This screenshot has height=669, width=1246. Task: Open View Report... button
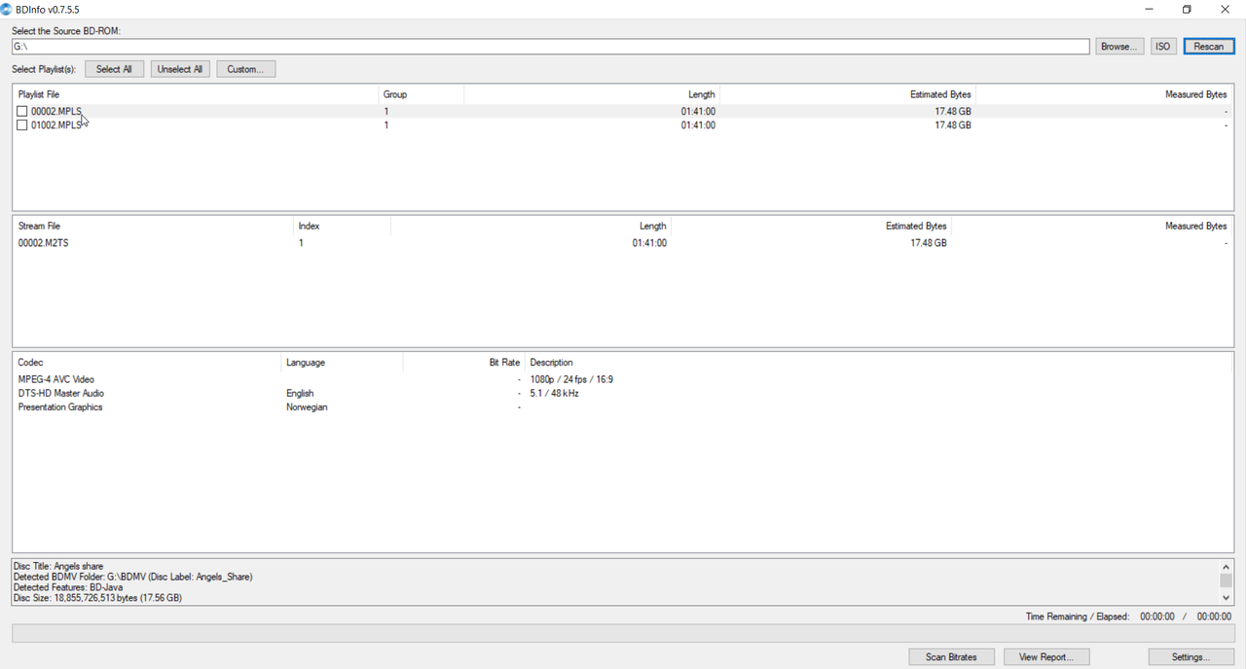coord(1046,657)
